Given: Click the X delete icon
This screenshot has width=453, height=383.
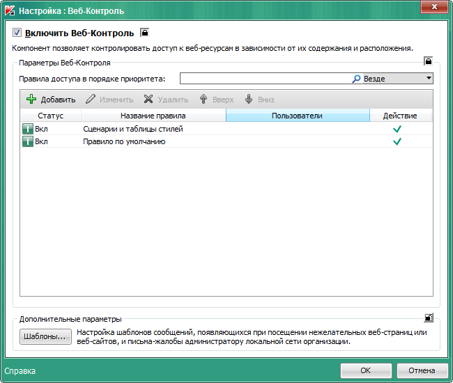Looking at the screenshot, I should pos(148,99).
